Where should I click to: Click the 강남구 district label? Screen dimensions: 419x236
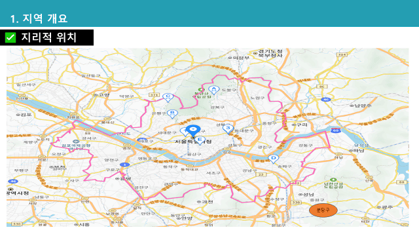click(249, 170)
